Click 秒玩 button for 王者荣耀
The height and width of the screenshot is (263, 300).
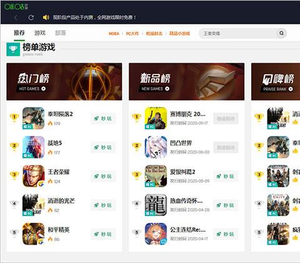click(x=103, y=177)
